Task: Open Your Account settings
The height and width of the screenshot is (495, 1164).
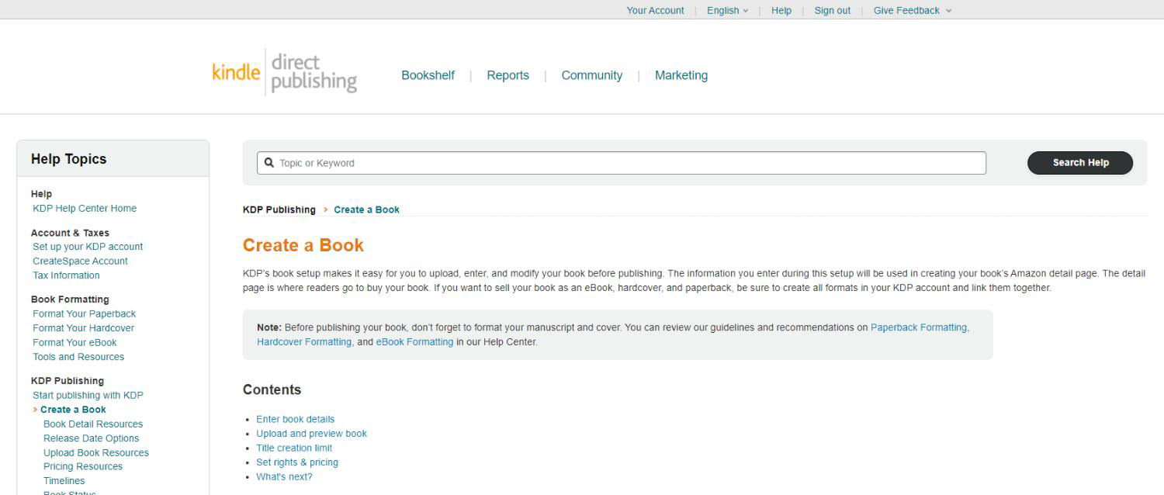Action: coord(655,10)
